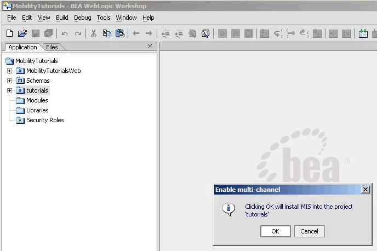The height and width of the screenshot is (251, 377).
Task: Select the Libraries folder
Action: (x=37, y=110)
